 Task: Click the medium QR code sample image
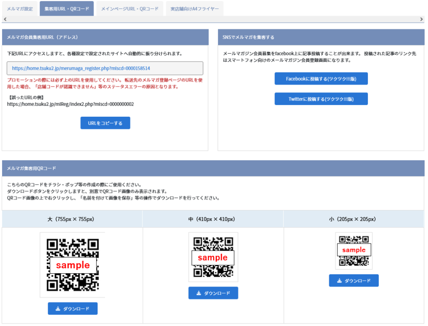click(x=213, y=257)
